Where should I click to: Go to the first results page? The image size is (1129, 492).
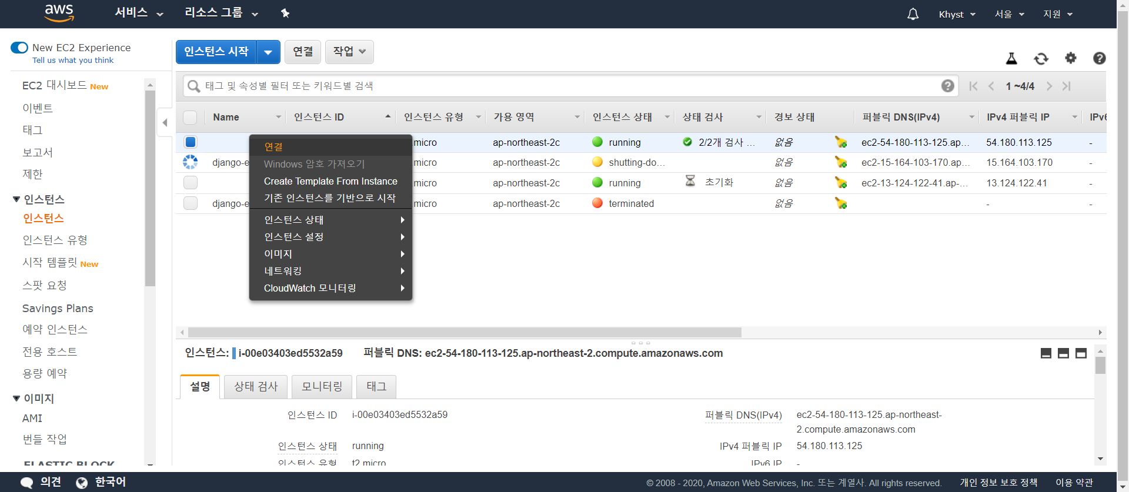tap(973, 86)
